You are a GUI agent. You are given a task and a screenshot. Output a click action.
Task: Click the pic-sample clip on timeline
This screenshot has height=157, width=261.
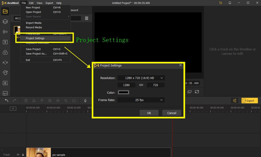coord(98,152)
